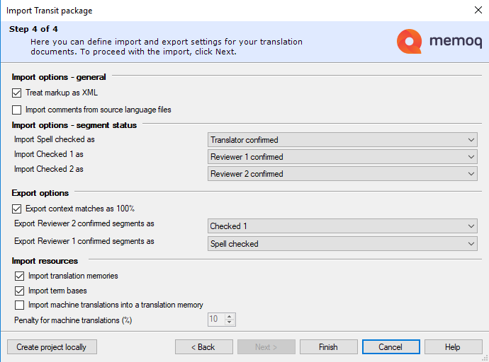489x362 pixels.
Task: Click the penalty percentage input field
Action: 215,320
